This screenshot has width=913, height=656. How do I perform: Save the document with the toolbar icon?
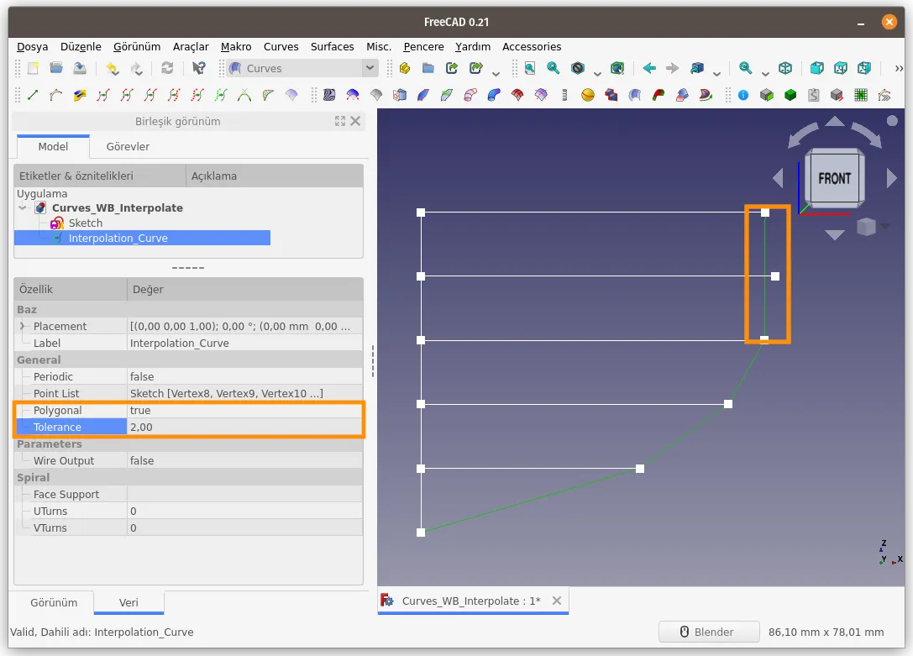80,68
